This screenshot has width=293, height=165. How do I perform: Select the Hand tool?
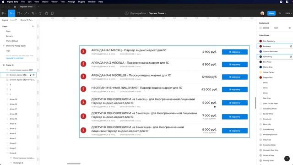pyautogui.click(x=46, y=13)
